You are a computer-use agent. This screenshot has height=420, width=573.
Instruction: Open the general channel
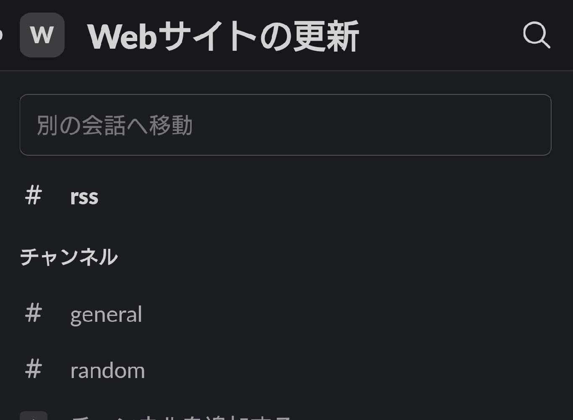coord(106,314)
